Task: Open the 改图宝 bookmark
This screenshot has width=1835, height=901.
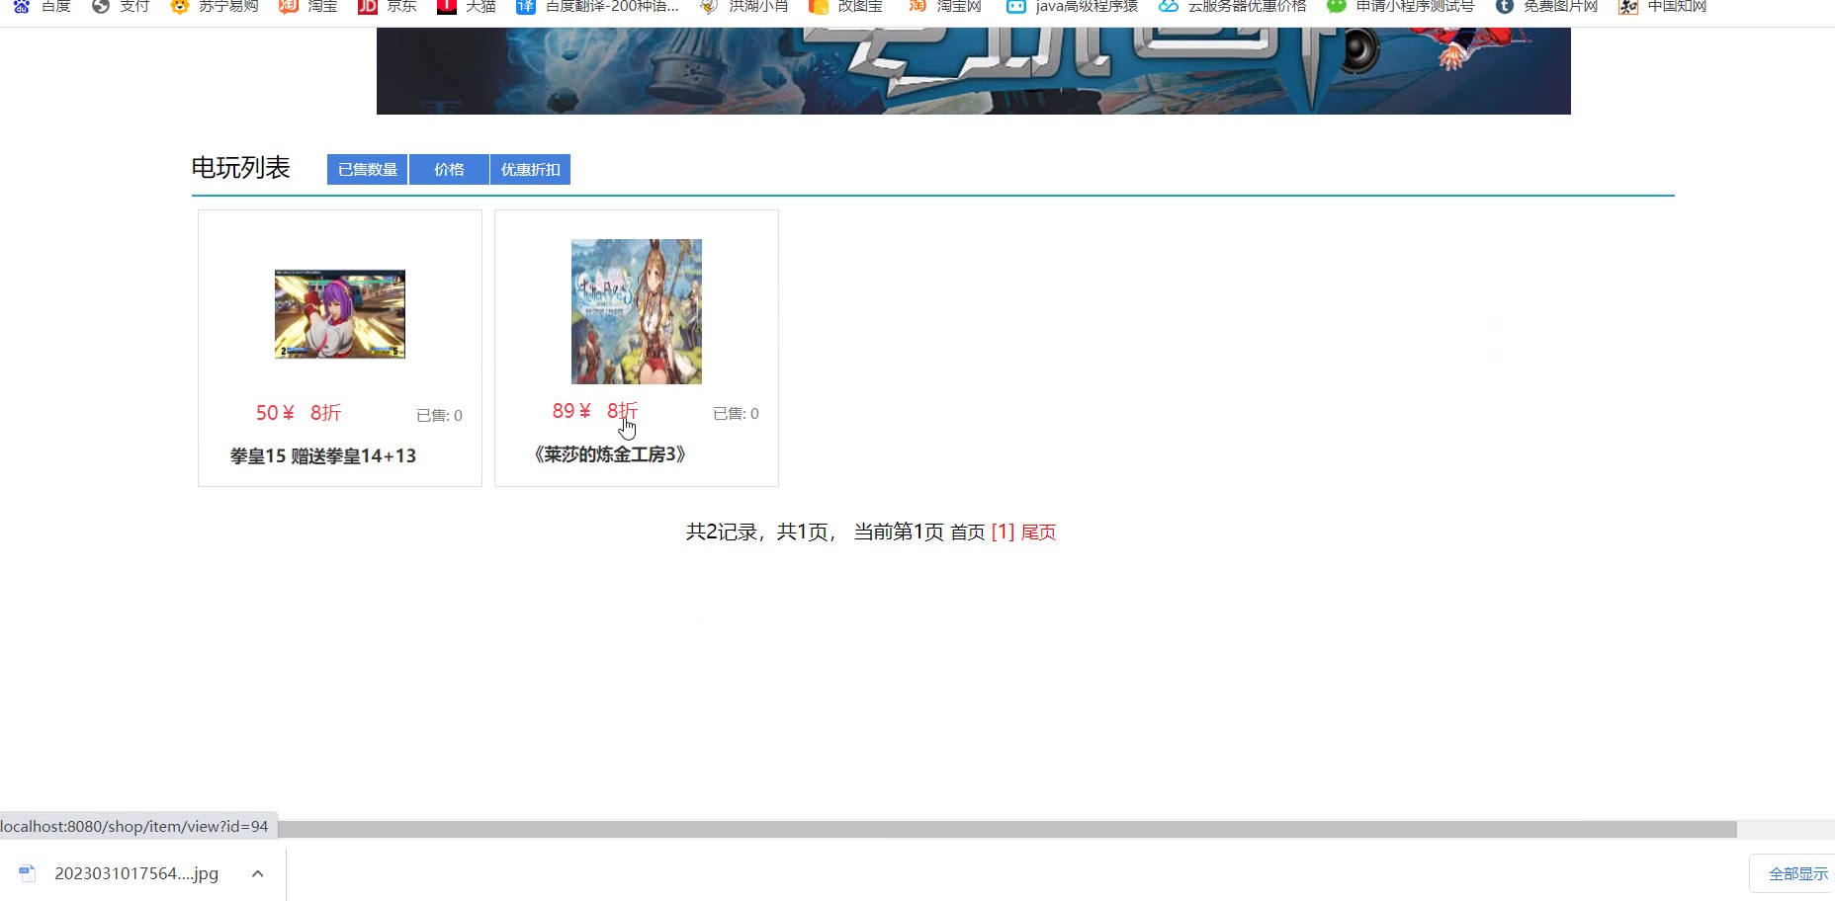Action: click(845, 6)
